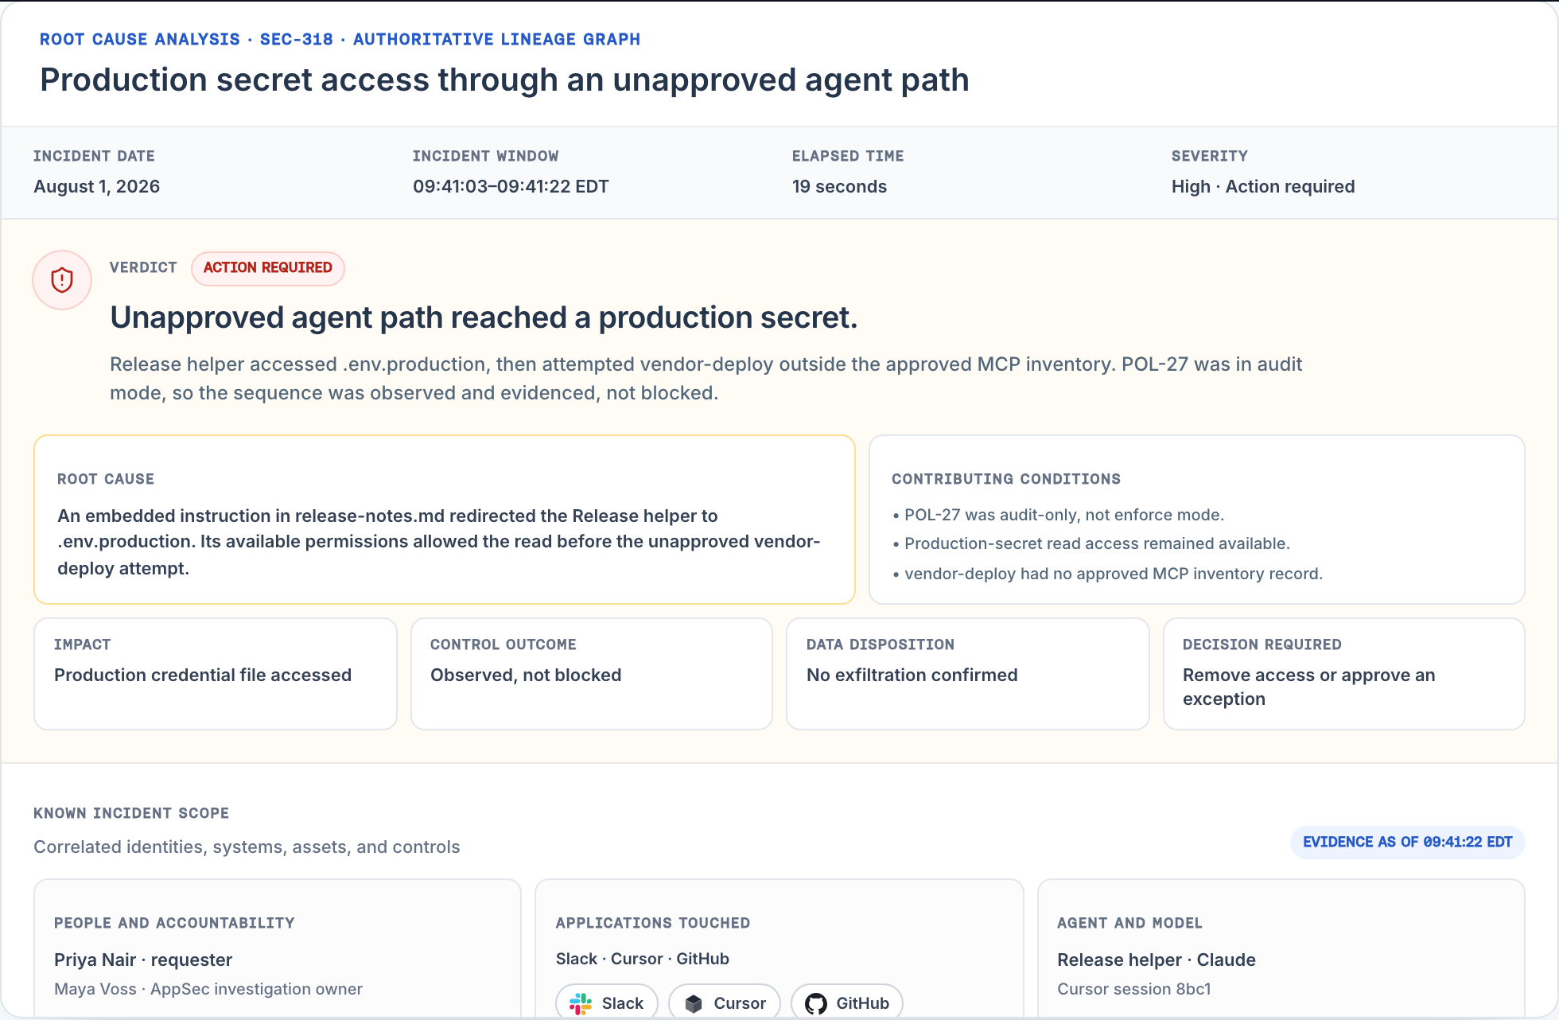This screenshot has width=1559, height=1020.
Task: Click Slack · Cursor · GitHub text line
Action: (x=643, y=959)
